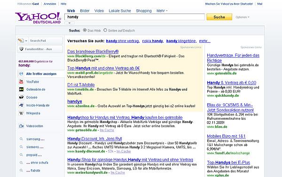Click the globe icon beside Alle Treffer anzeigen
The image size is (282, 177).
click(21, 74)
